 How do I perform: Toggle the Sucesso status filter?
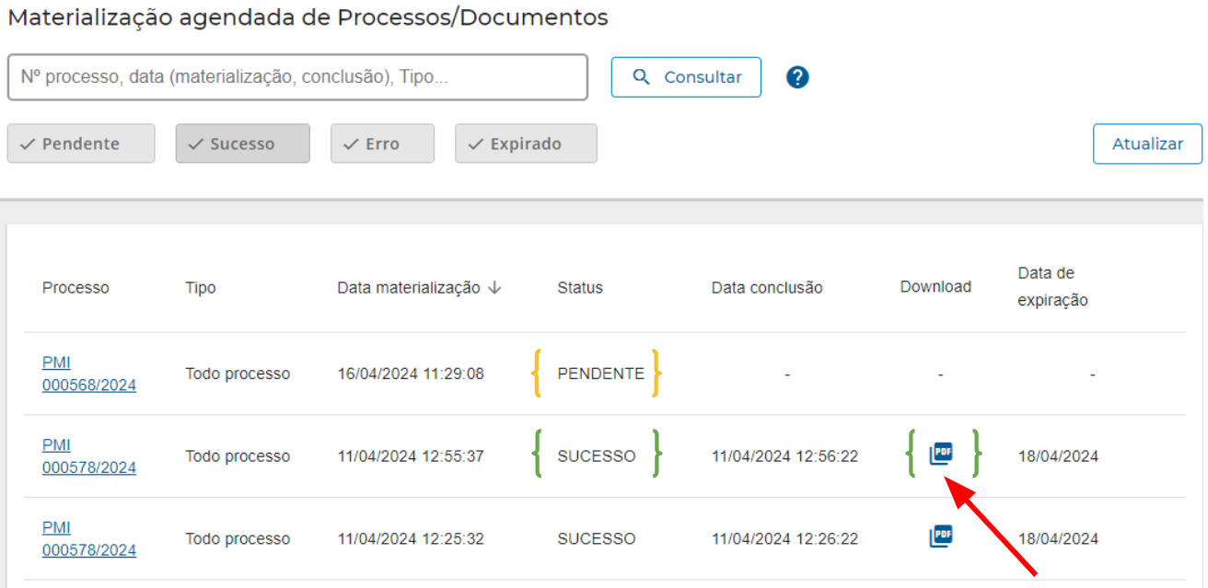[x=242, y=144]
